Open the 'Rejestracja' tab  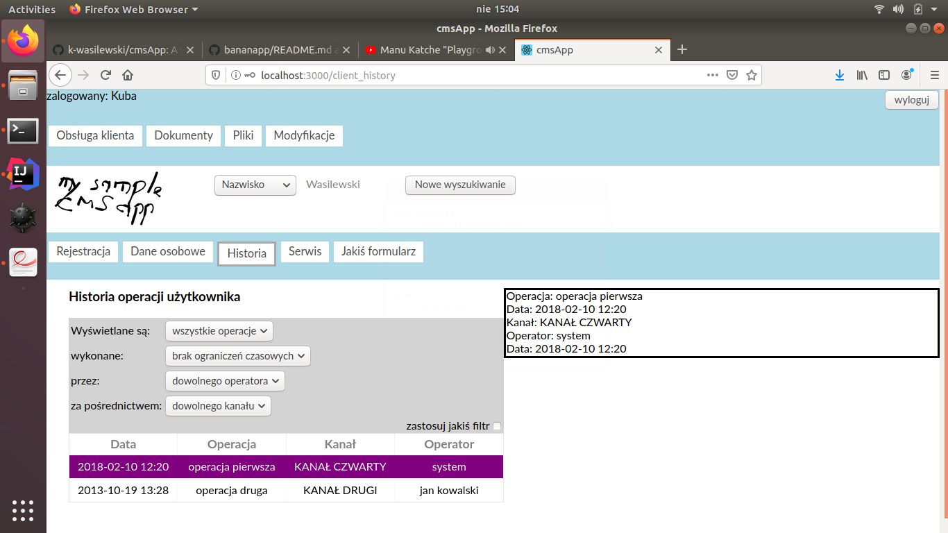pyautogui.click(x=83, y=251)
